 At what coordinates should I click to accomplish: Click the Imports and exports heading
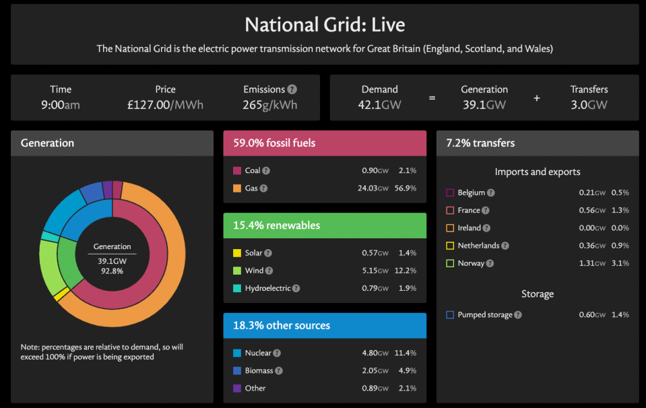click(x=538, y=172)
